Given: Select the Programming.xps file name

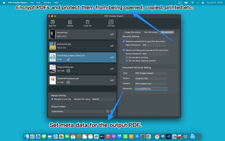Looking at the screenshot, I should coord(65,67).
